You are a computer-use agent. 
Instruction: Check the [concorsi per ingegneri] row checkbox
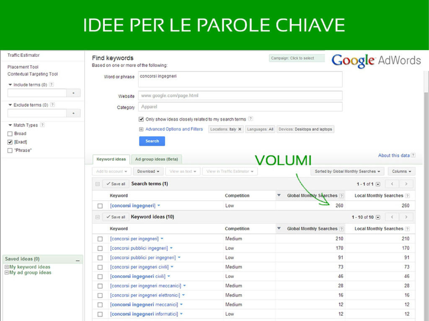point(100,239)
